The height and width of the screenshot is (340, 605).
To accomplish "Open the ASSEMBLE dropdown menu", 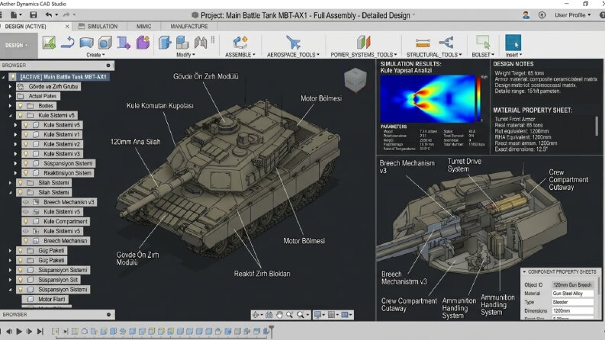I will tap(240, 55).
